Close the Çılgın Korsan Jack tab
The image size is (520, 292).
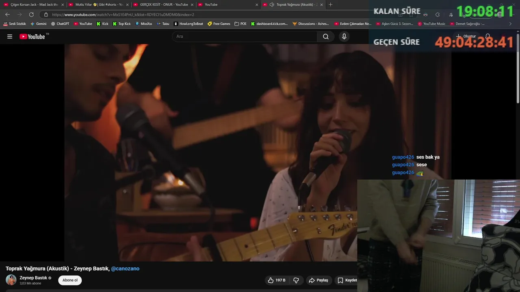(x=63, y=4)
